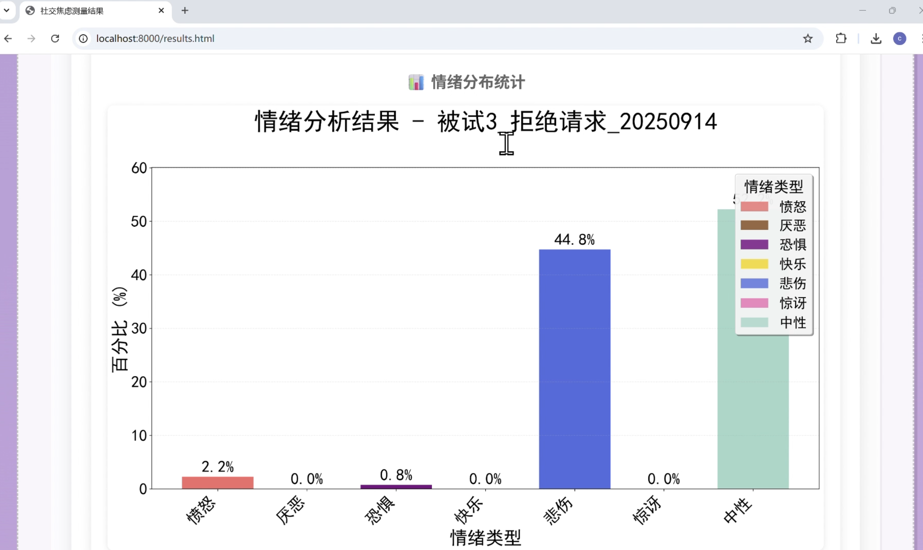The image size is (923, 550).
Task: Open site information for localhost:8000
Action: 83,38
